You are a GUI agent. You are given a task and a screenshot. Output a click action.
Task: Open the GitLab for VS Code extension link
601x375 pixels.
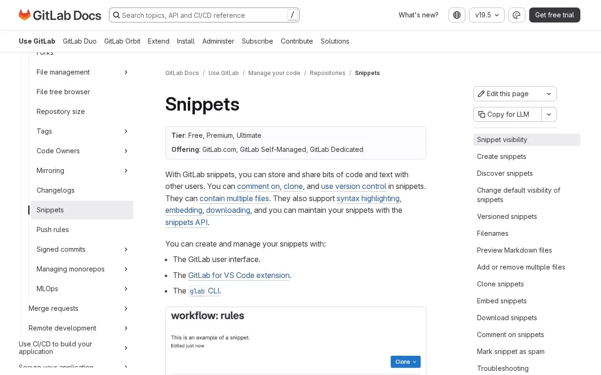[239, 275]
